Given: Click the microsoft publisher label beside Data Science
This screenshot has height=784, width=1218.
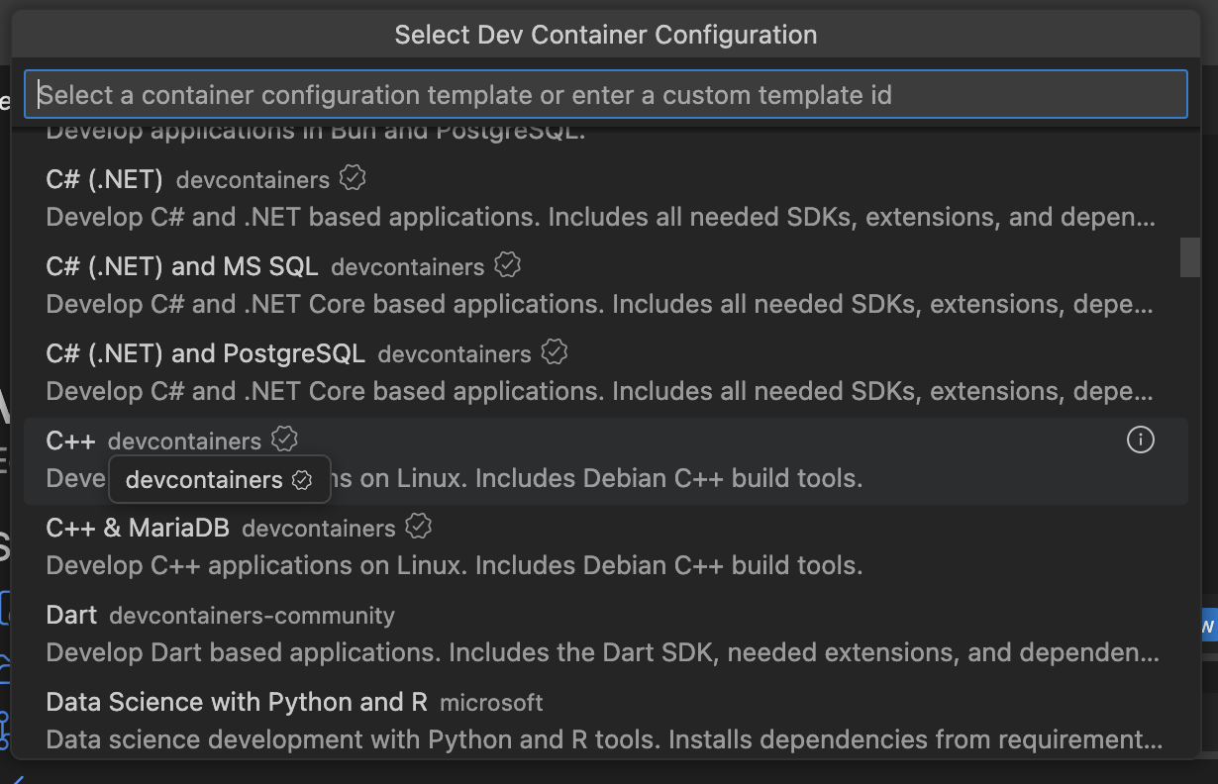Looking at the screenshot, I should coord(491,702).
